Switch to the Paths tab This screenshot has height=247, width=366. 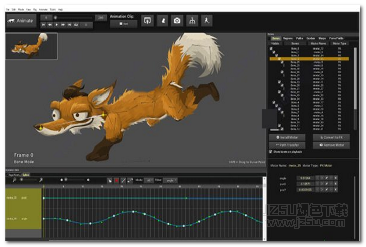pos(299,38)
